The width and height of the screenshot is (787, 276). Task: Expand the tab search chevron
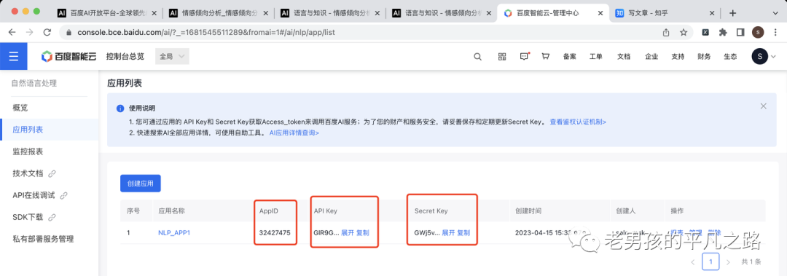click(x=775, y=13)
